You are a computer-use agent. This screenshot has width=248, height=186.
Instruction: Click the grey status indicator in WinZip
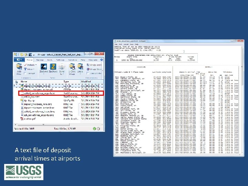(x=99, y=128)
